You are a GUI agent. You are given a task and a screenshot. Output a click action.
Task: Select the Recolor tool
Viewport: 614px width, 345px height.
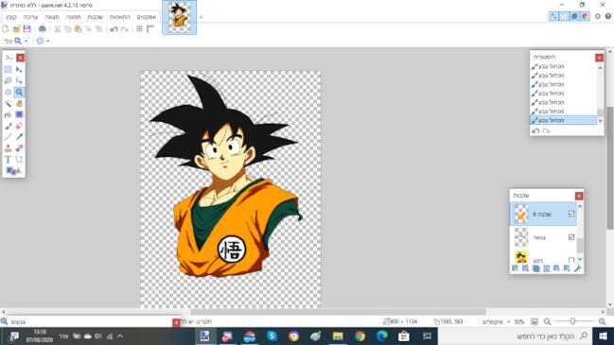tap(19, 148)
